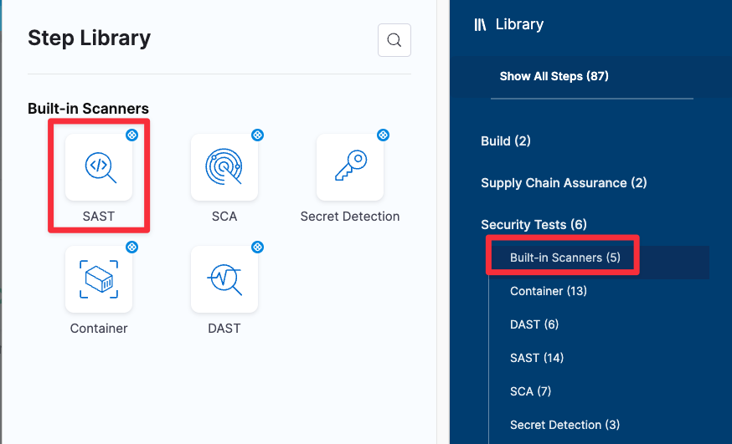Open Built-in Scanners (5) subcategory
This screenshot has height=444, width=732.
[x=565, y=258]
